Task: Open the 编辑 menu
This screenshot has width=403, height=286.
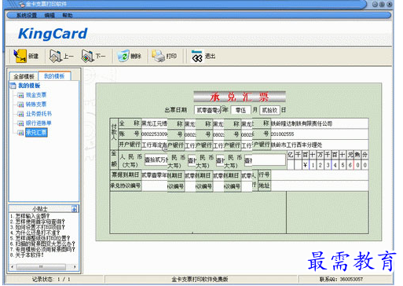Action: [49, 16]
